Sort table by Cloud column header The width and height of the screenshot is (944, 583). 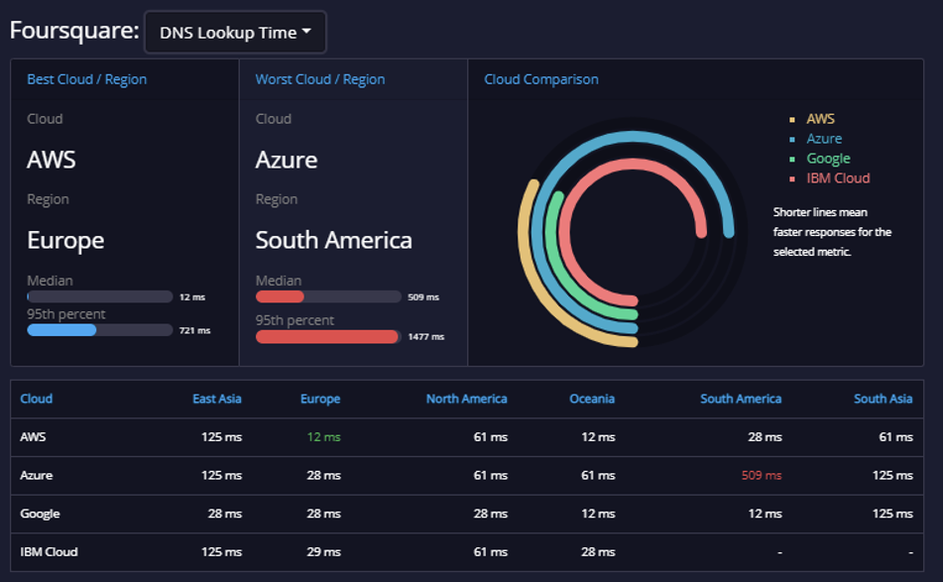click(x=36, y=399)
